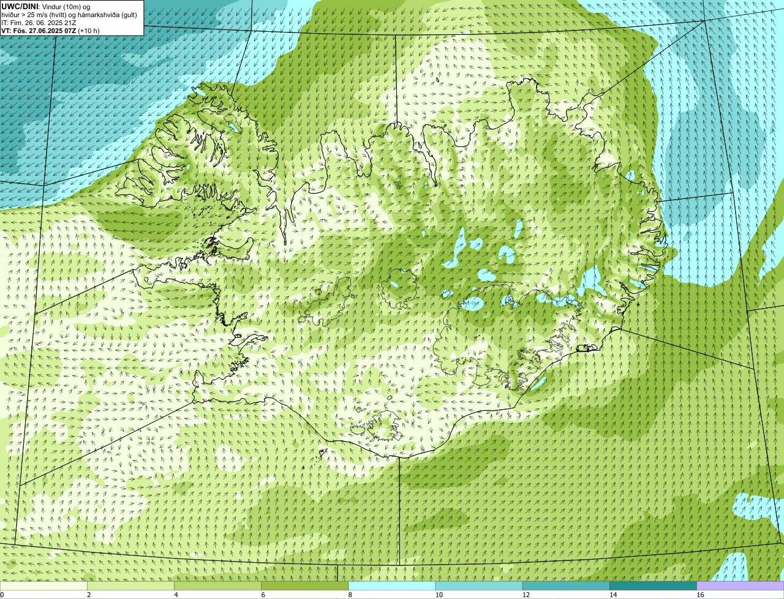Click the legend scale label '2'
The width and height of the screenshot is (784, 599).
[x=89, y=595]
